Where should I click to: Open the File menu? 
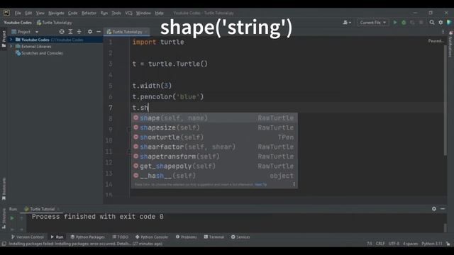pos(18,13)
